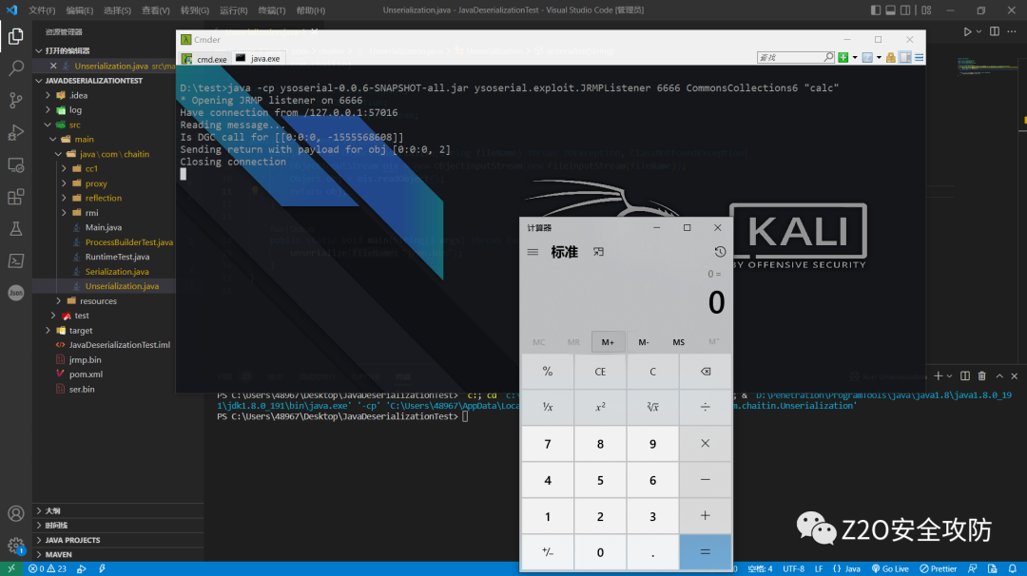Open Customize Layout button
1027x576 pixels.
click(926, 10)
